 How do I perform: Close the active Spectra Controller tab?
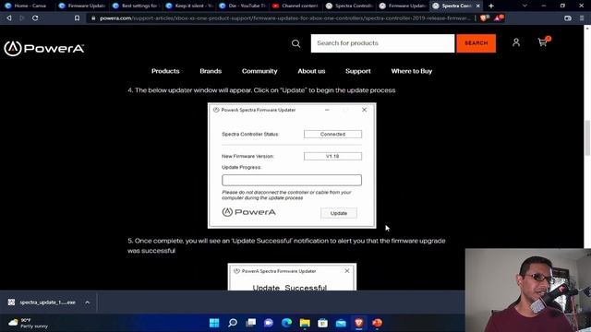point(478,6)
